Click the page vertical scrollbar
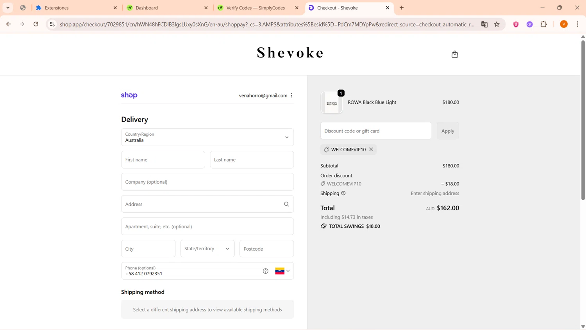 pyautogui.click(x=583, y=120)
